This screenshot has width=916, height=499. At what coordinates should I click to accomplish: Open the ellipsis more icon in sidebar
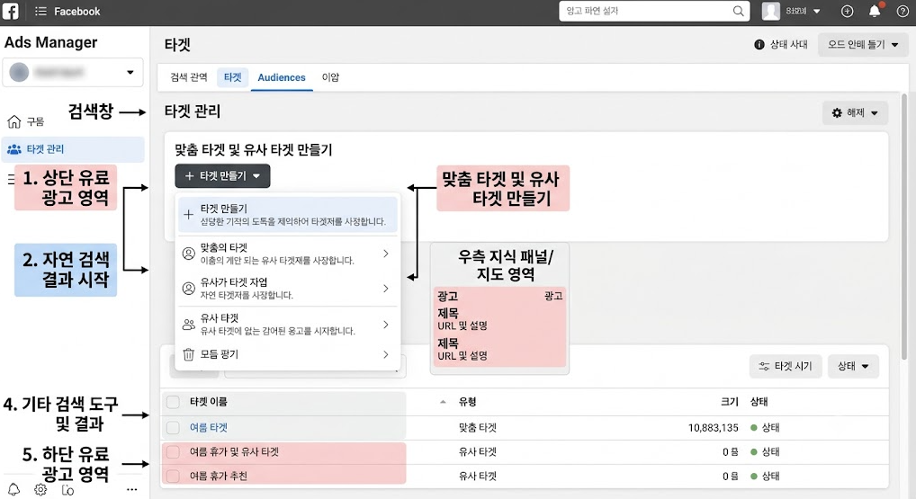(132, 489)
